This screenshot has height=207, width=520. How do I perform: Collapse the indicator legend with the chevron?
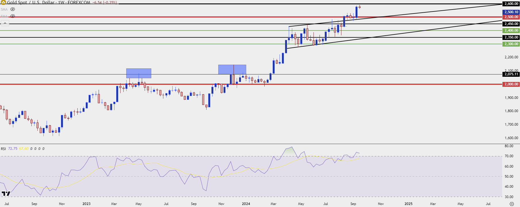pyautogui.click(x=5, y=23)
